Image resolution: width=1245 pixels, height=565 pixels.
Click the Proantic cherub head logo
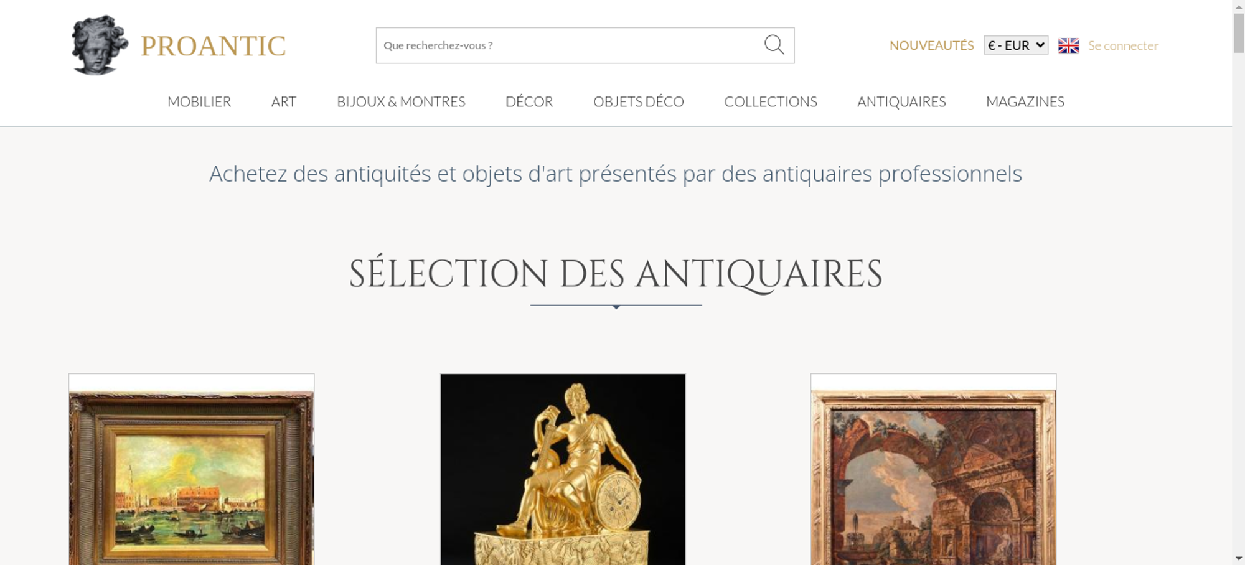pyautogui.click(x=100, y=45)
